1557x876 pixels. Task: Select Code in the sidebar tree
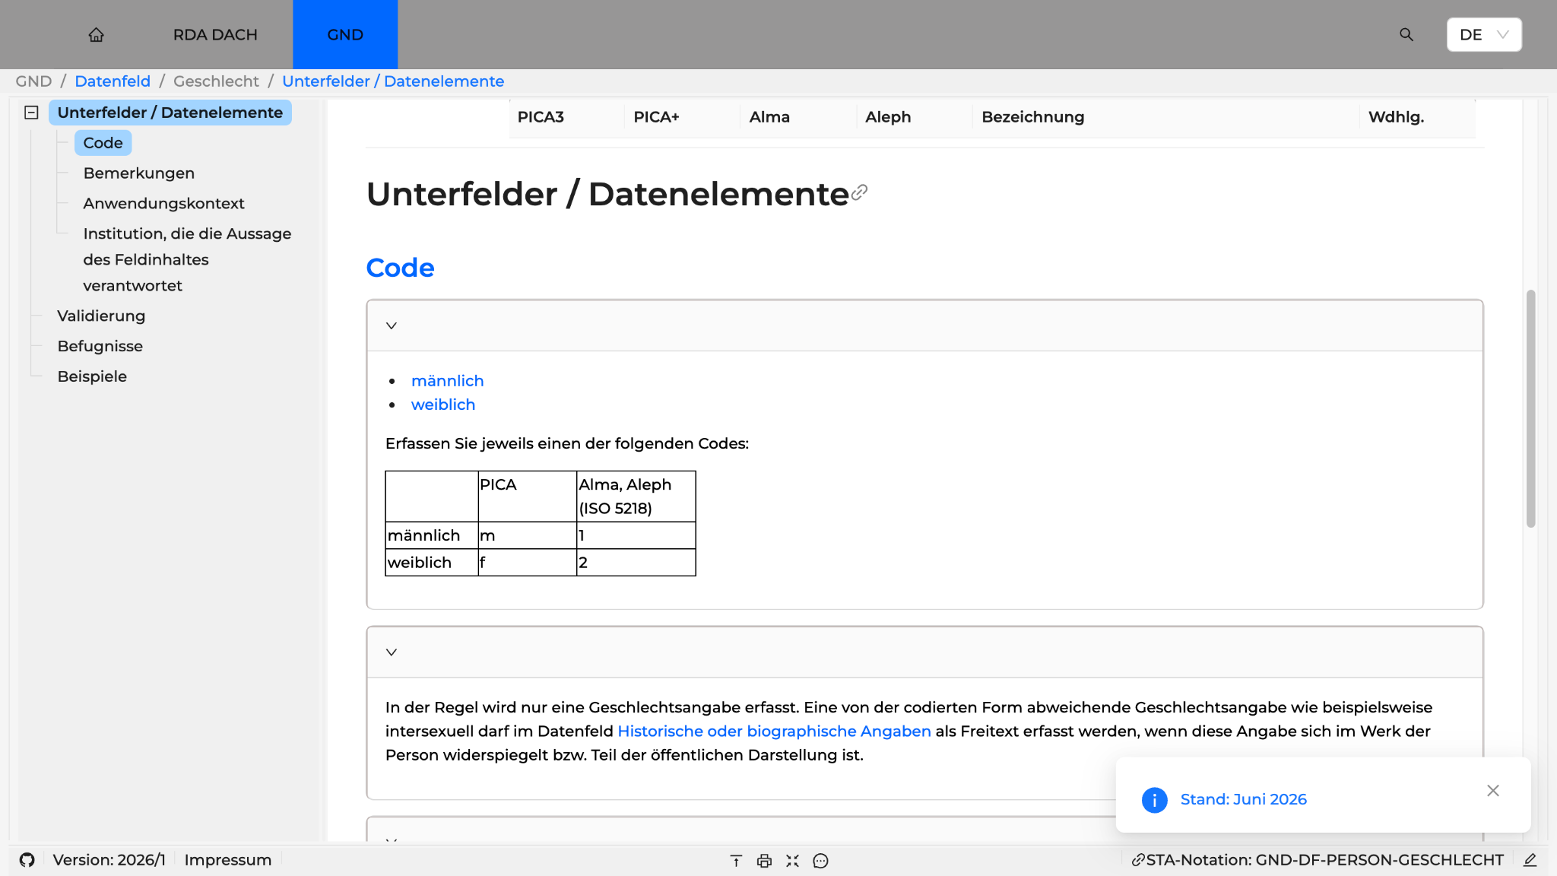pos(103,143)
